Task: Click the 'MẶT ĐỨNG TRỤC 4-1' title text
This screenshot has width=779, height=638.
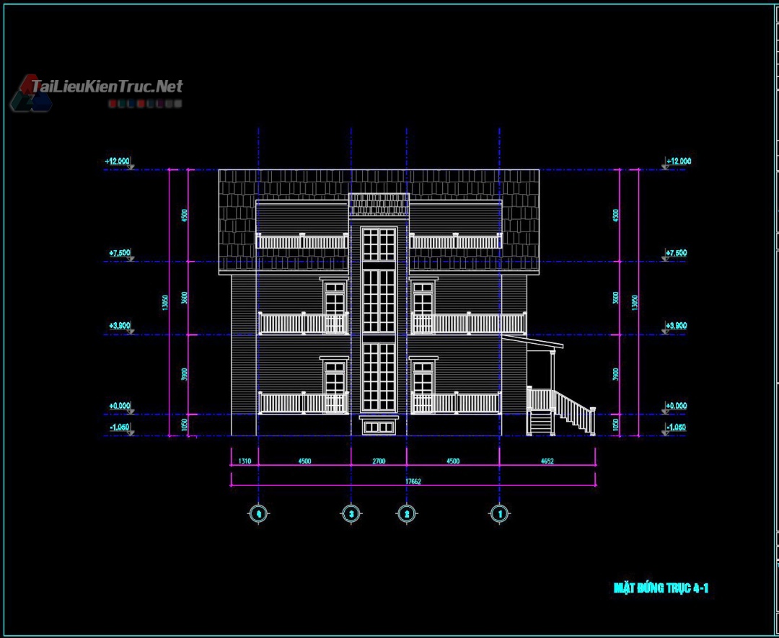Action: click(661, 588)
